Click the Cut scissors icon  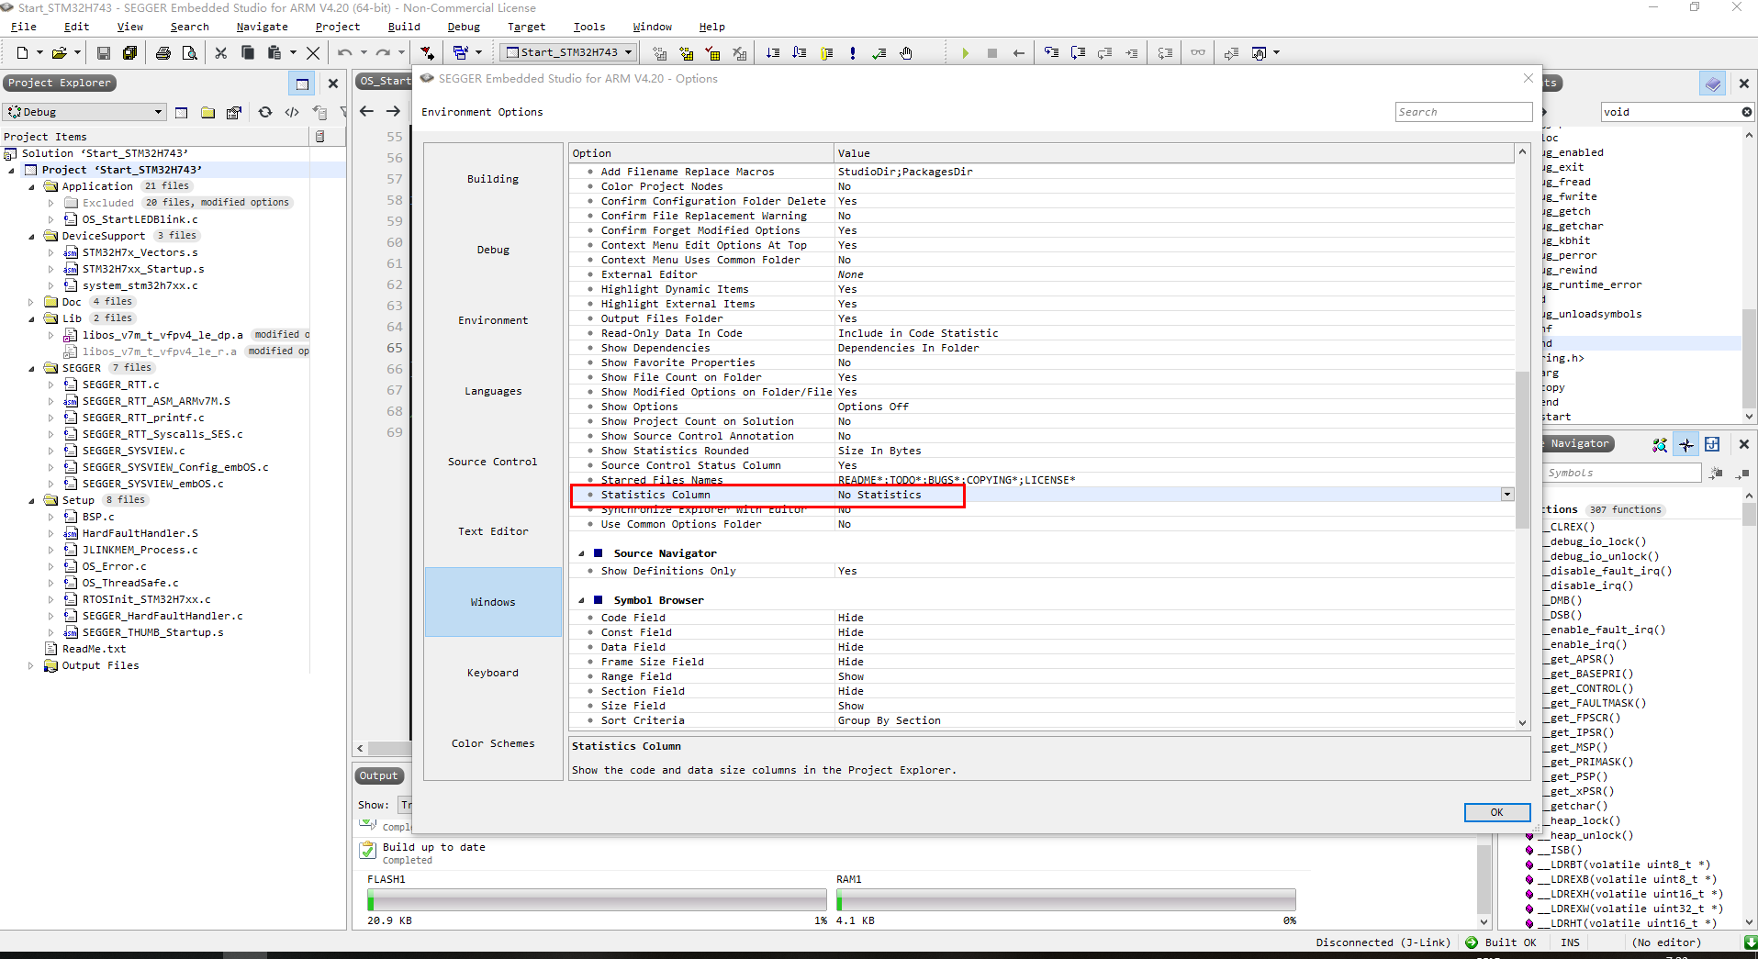220,53
